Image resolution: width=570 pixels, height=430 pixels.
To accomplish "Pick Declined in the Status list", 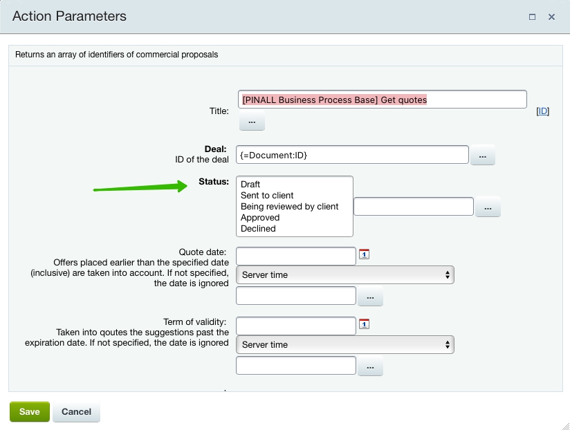I will pos(258,229).
